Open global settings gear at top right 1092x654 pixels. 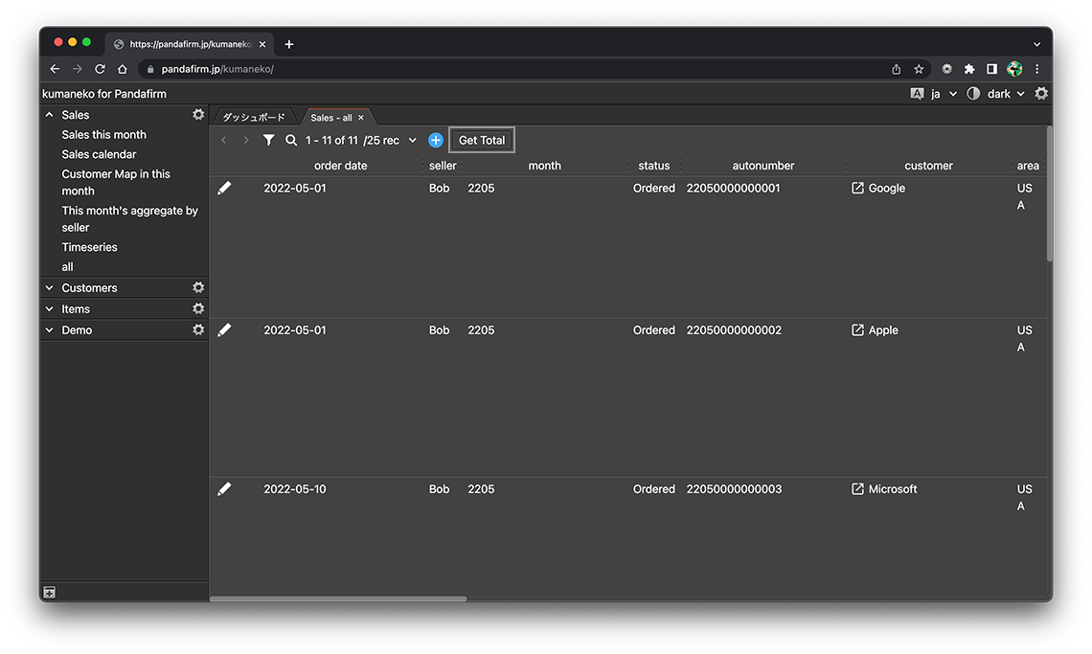pyautogui.click(x=1041, y=94)
